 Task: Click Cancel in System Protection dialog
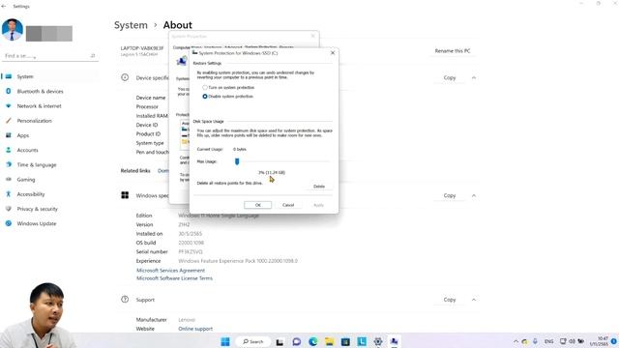pos(288,205)
